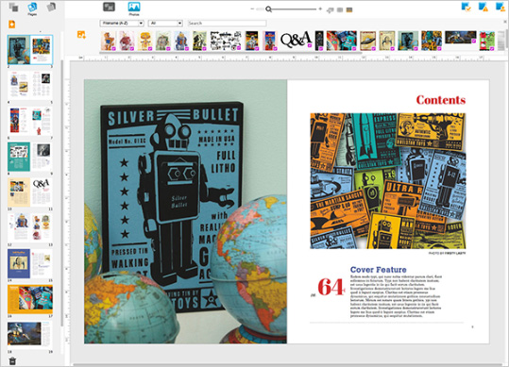Click the preflight checkmark icon
This screenshot has height=367, width=509.
point(467,7)
